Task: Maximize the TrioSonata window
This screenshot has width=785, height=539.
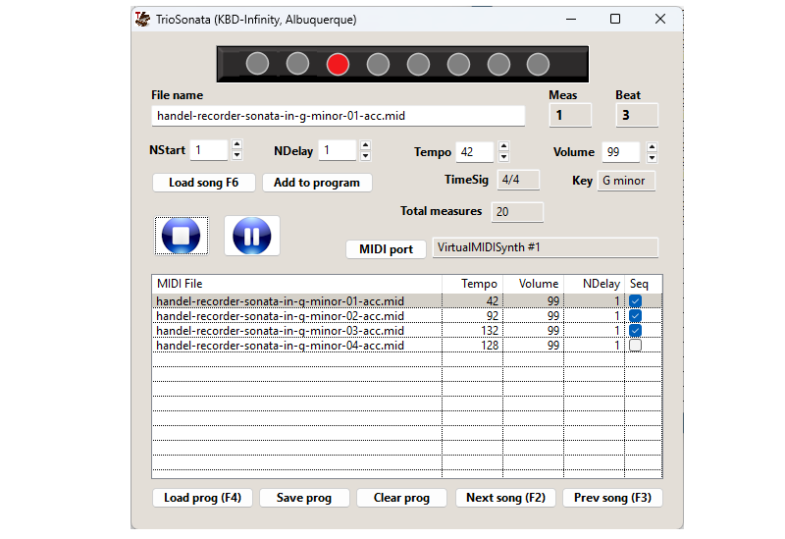Action: pyautogui.click(x=615, y=19)
